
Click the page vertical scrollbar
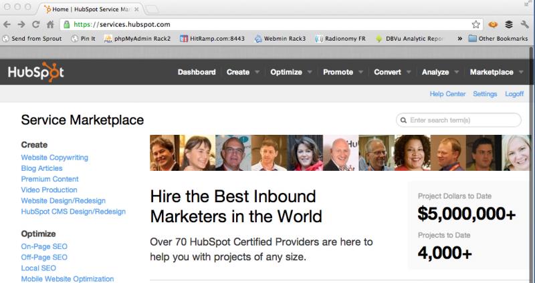[x=532, y=164]
